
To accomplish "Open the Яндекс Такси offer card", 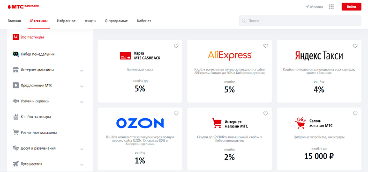I will click(319, 71).
